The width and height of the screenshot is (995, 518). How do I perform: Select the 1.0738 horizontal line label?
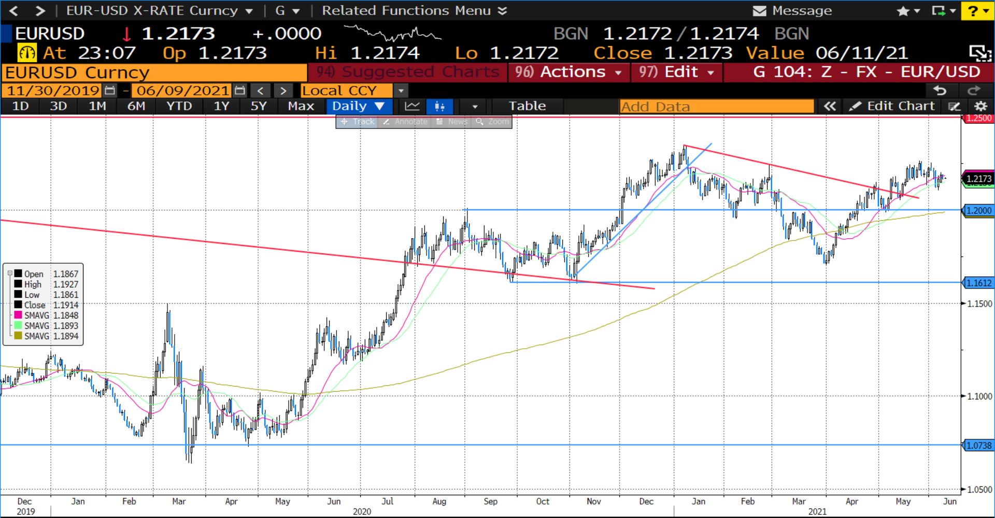[x=978, y=445]
